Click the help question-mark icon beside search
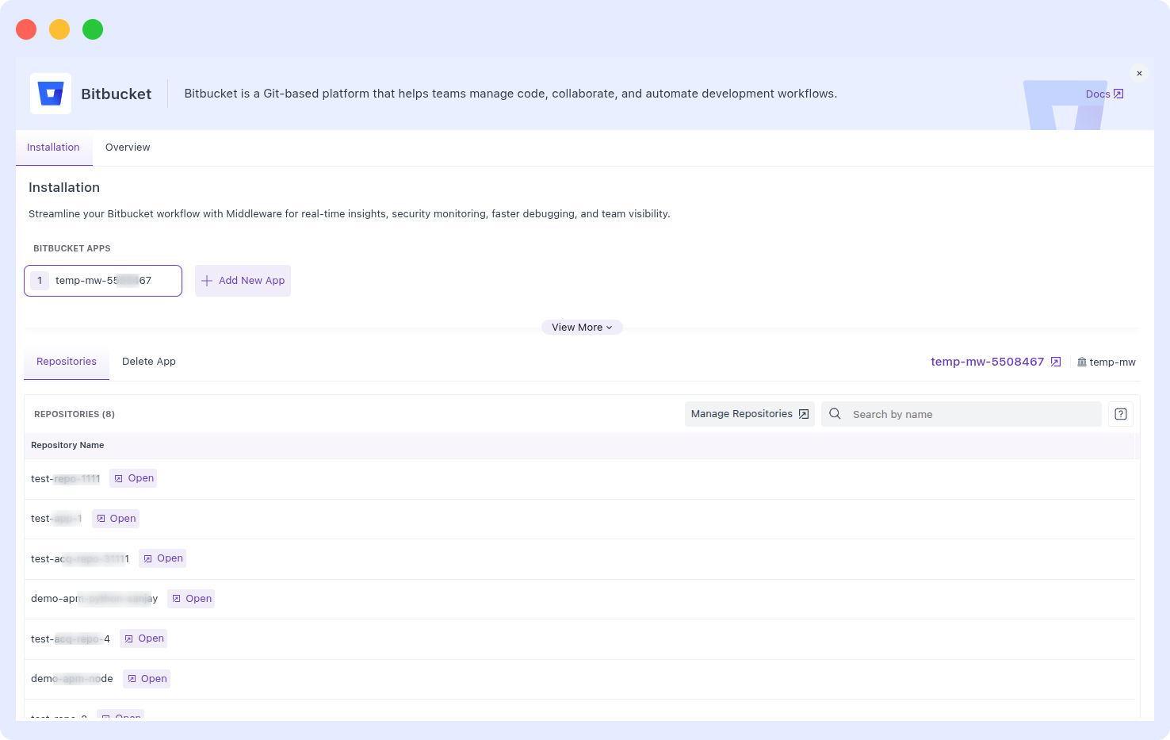The width and height of the screenshot is (1170, 740). coord(1120,413)
